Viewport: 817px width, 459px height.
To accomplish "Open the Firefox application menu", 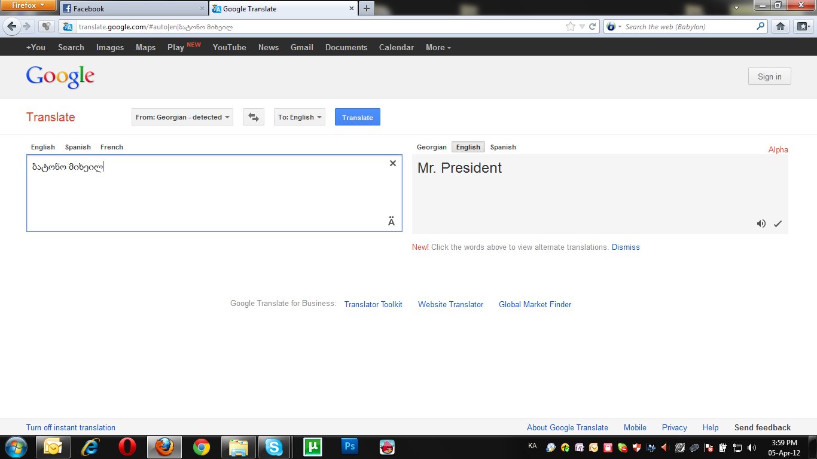I will click(29, 5).
